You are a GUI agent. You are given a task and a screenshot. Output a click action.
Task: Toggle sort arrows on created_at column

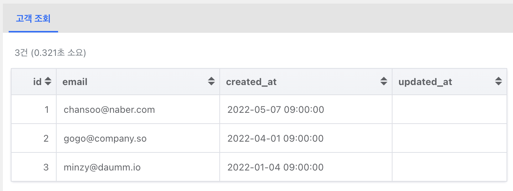pyautogui.click(x=384, y=82)
